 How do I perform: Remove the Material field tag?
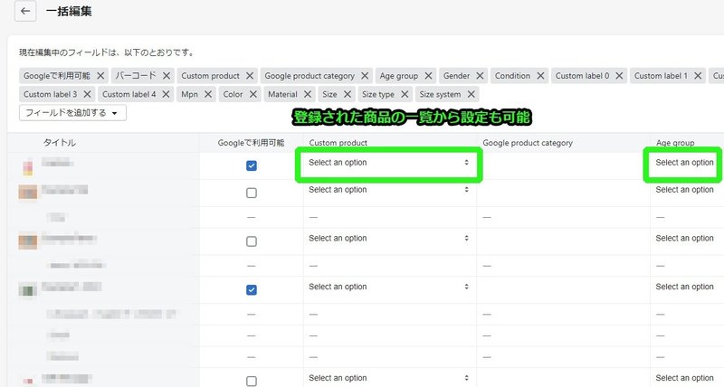(x=307, y=94)
